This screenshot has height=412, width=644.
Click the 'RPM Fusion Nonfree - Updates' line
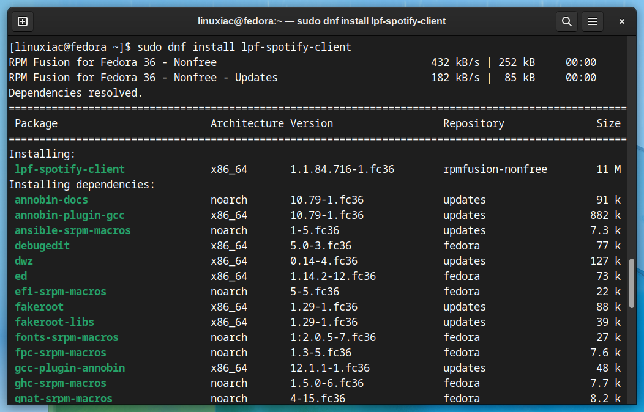(143, 78)
